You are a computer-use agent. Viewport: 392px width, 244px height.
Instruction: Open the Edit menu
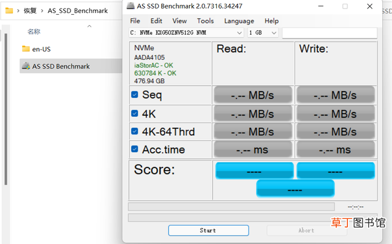(156, 21)
